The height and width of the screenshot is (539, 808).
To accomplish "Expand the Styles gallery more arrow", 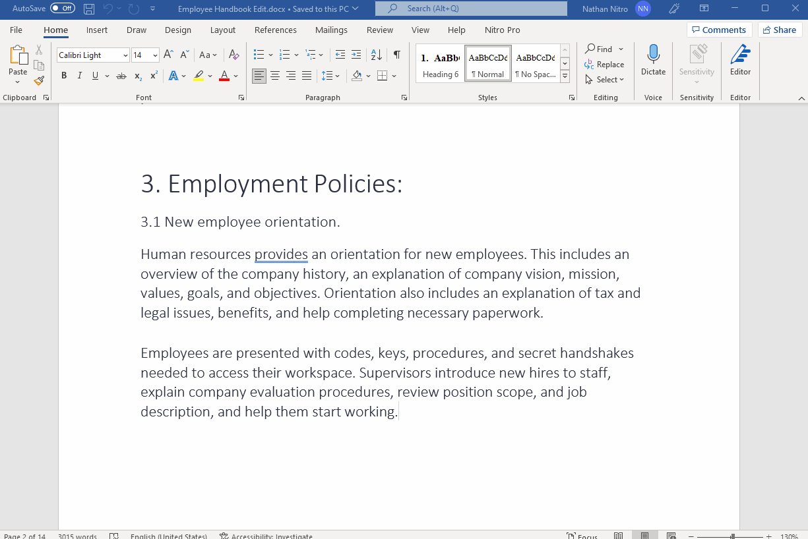I will [x=565, y=76].
